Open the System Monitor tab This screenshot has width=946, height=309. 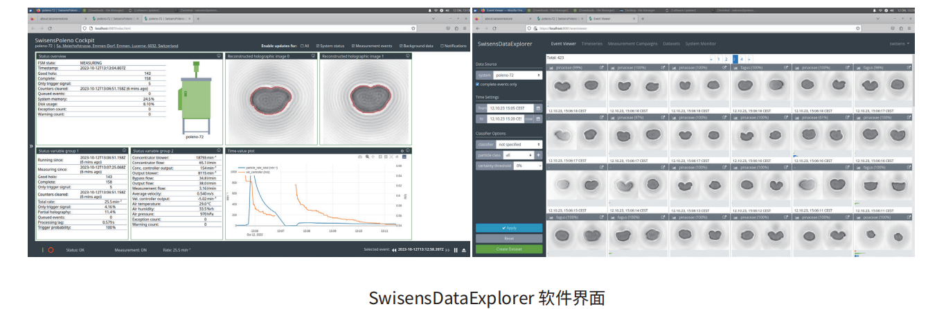pos(700,44)
